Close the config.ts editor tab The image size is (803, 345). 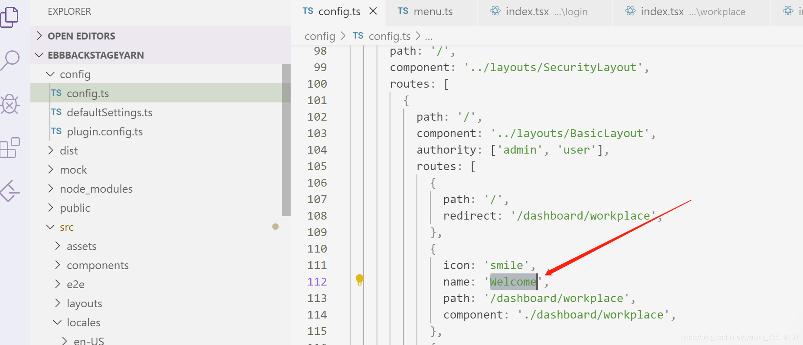coord(373,11)
